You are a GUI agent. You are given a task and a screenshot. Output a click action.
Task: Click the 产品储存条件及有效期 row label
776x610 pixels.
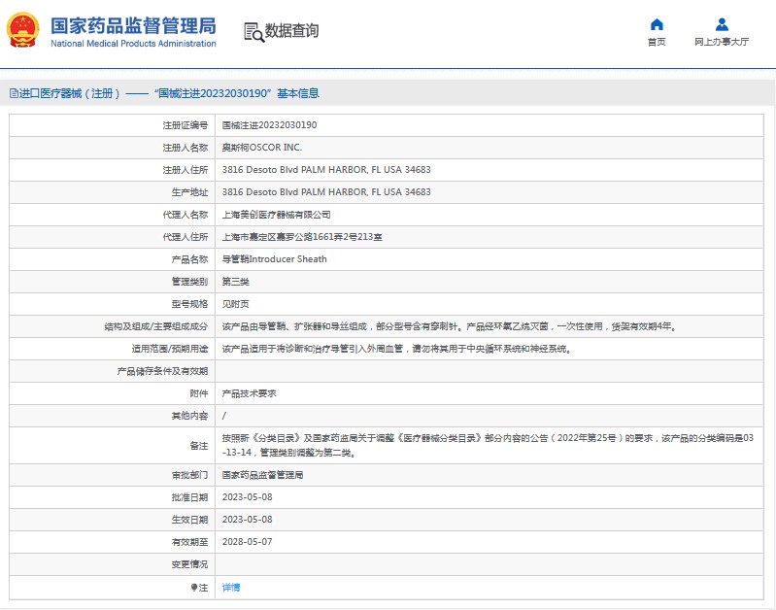[x=162, y=371]
